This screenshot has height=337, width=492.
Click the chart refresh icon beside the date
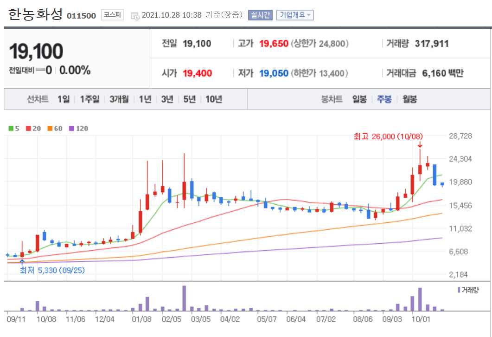pos(134,14)
